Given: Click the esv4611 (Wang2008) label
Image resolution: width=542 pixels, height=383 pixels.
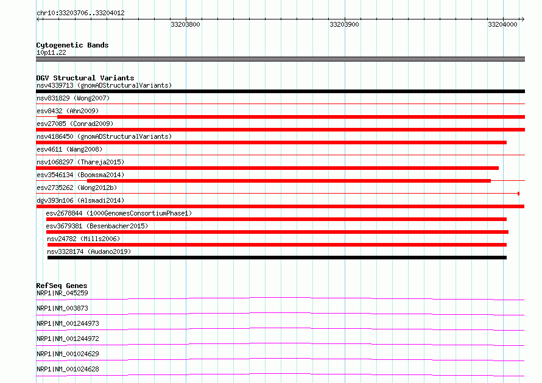Looking at the screenshot, I should pos(69,149).
